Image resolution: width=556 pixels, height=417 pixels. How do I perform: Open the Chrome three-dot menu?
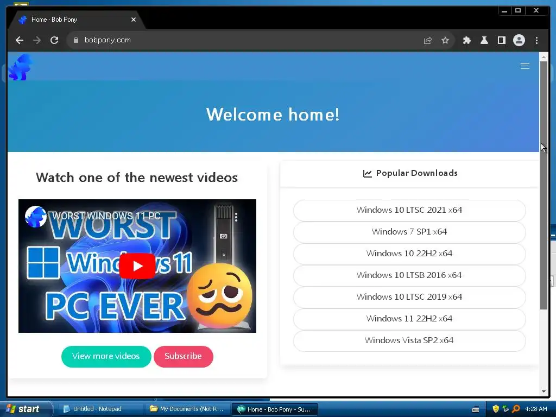tap(537, 40)
